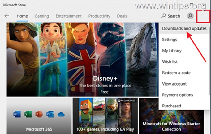Switch to the Gaming tab
The height and width of the screenshot is (134, 211).
pyautogui.click(x=42, y=16)
